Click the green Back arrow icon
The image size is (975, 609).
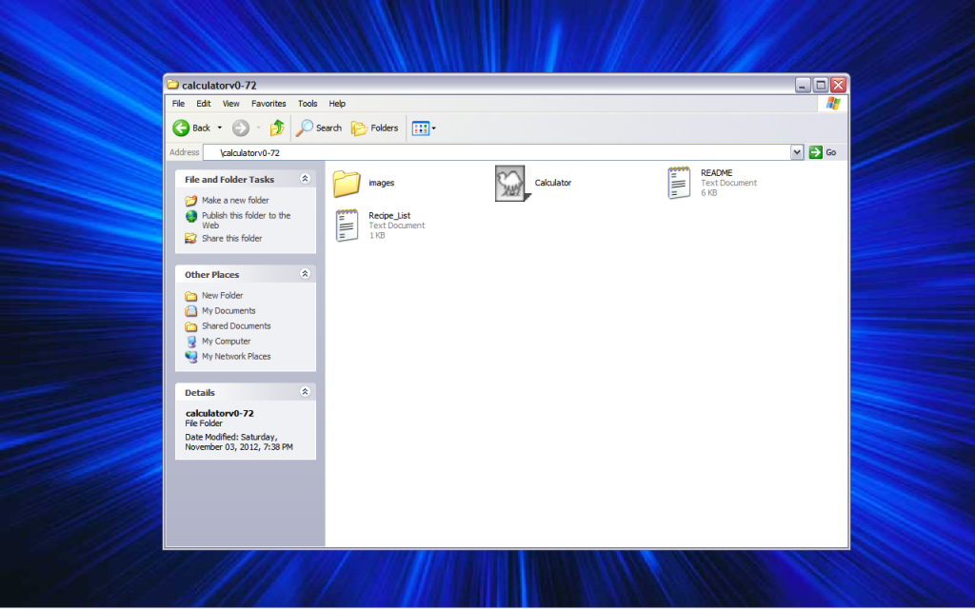(x=181, y=128)
